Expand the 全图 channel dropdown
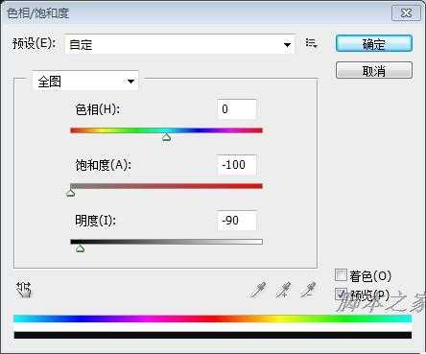The width and height of the screenshot is (426, 354). (85, 81)
